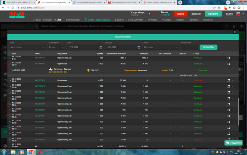The image size is (247, 155).
Task: Open Chrome from the Windows taskbar
Action: (31, 152)
